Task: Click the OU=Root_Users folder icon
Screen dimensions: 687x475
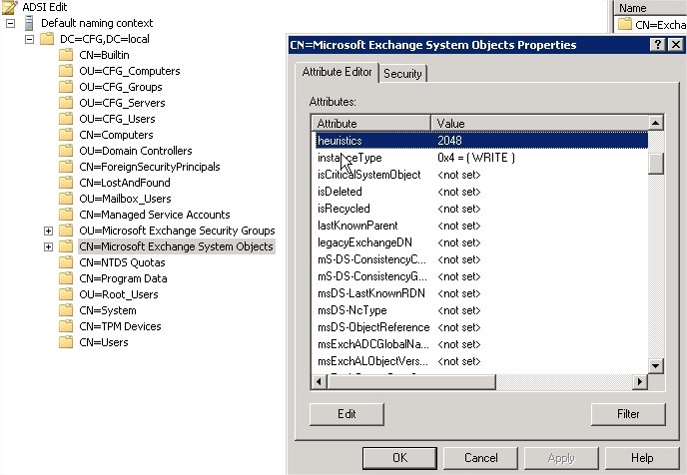Action: tap(66, 294)
